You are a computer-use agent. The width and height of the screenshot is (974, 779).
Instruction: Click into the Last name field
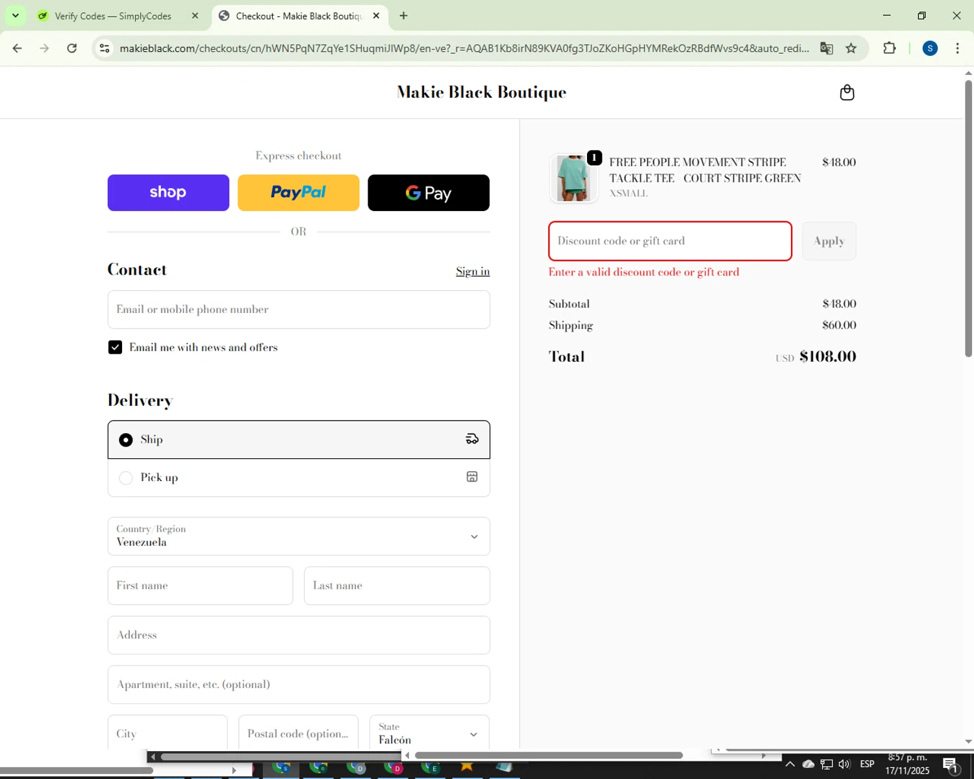(397, 586)
